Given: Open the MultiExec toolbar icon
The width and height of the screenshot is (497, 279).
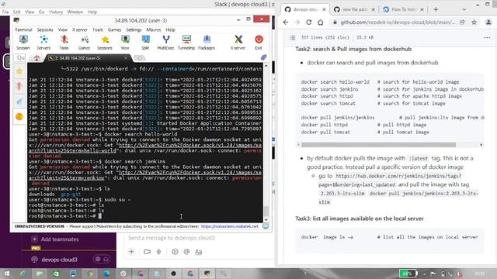Looking at the screenshot, I should (165, 43).
